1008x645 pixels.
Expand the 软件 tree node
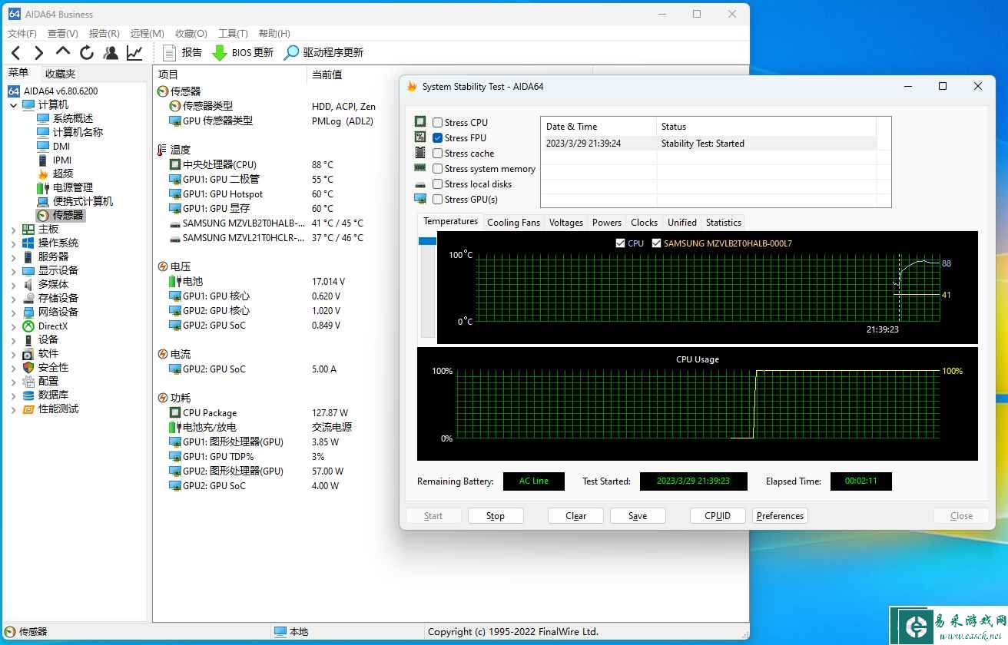tap(13, 353)
